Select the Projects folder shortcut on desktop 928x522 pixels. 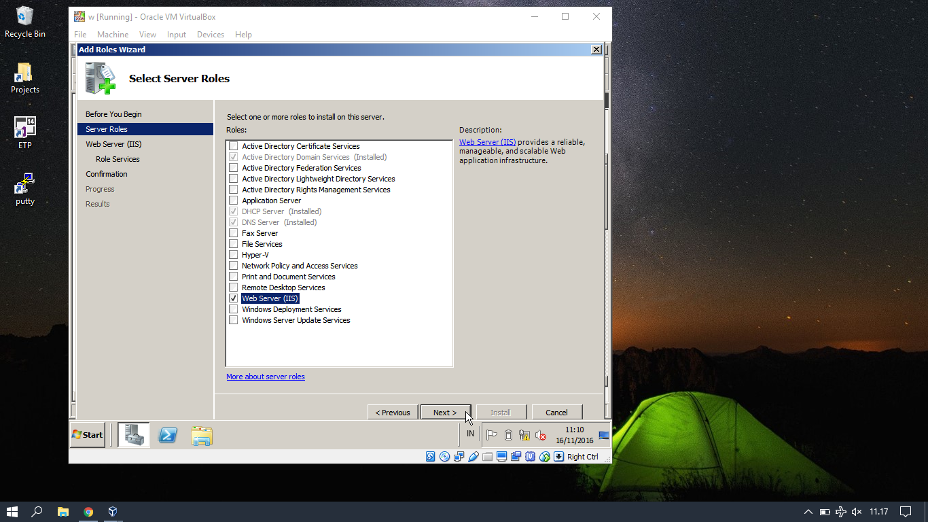(25, 78)
